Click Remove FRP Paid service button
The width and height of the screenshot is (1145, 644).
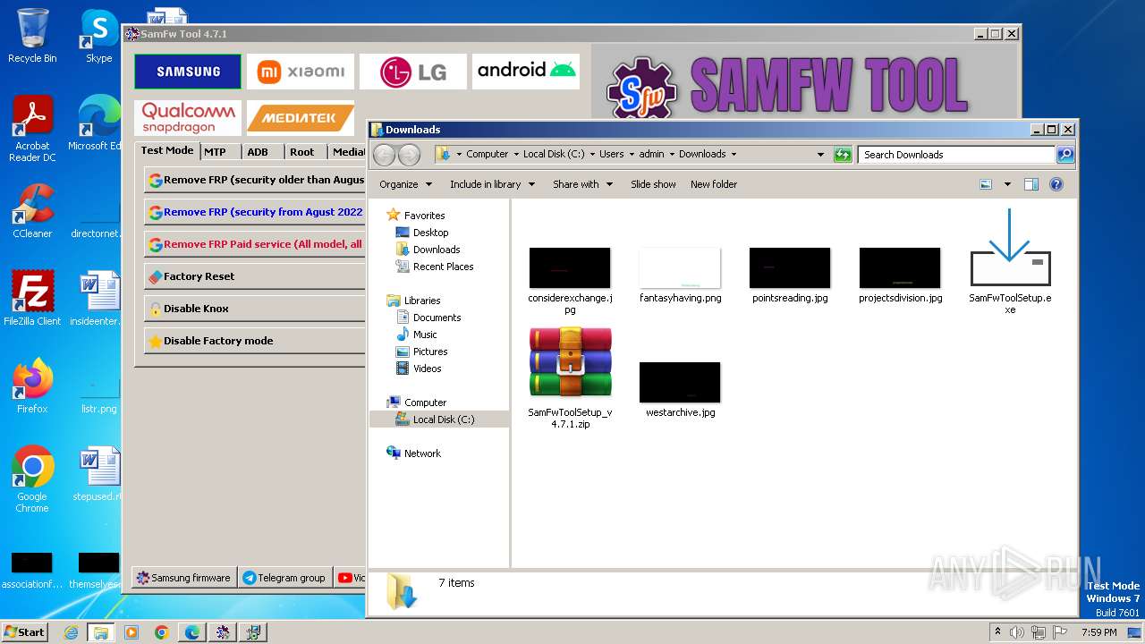(x=255, y=244)
